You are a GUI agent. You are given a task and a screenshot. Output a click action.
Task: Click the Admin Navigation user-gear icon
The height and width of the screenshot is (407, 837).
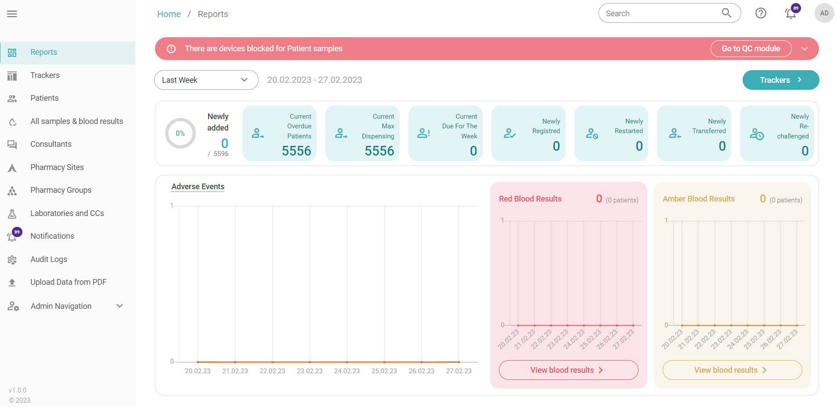(13, 306)
